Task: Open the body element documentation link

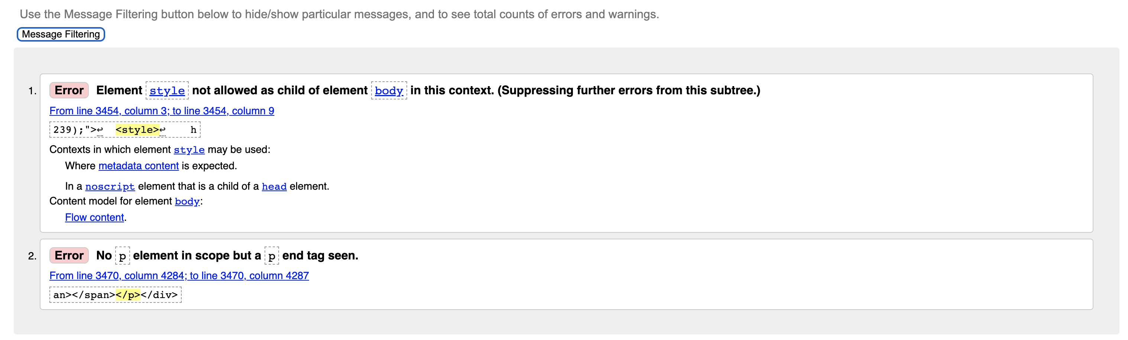Action: click(388, 91)
